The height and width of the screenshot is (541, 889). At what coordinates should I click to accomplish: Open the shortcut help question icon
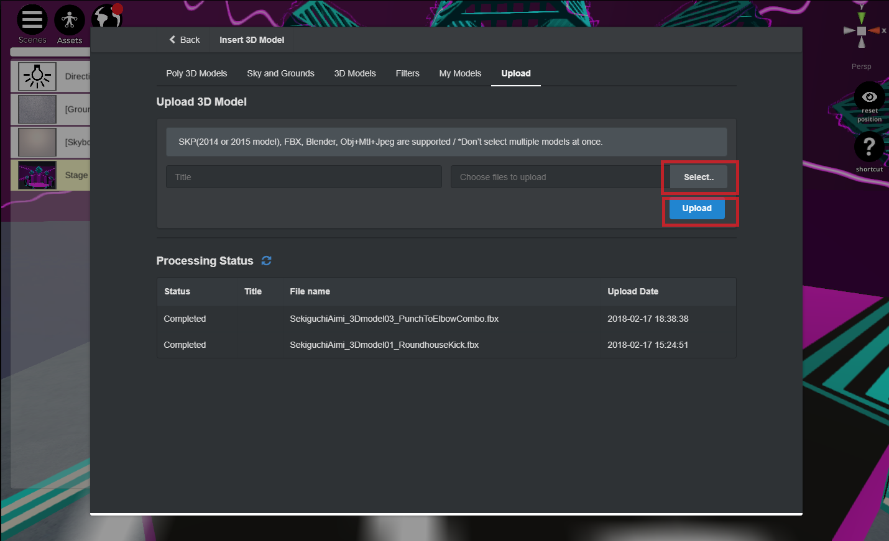(x=869, y=147)
